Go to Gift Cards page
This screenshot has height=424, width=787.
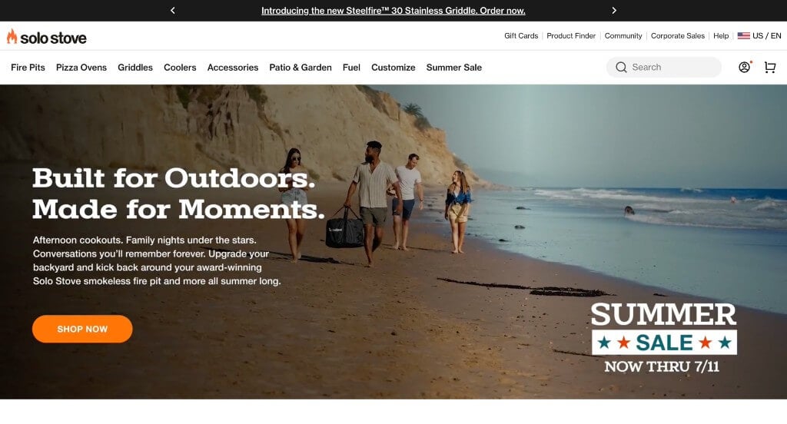click(521, 35)
